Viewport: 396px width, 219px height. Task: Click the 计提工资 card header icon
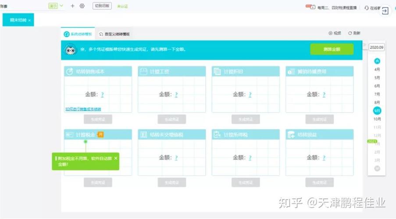(x=143, y=72)
